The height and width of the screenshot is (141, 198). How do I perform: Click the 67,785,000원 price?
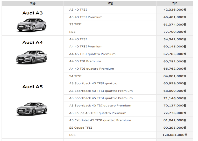click(x=175, y=54)
